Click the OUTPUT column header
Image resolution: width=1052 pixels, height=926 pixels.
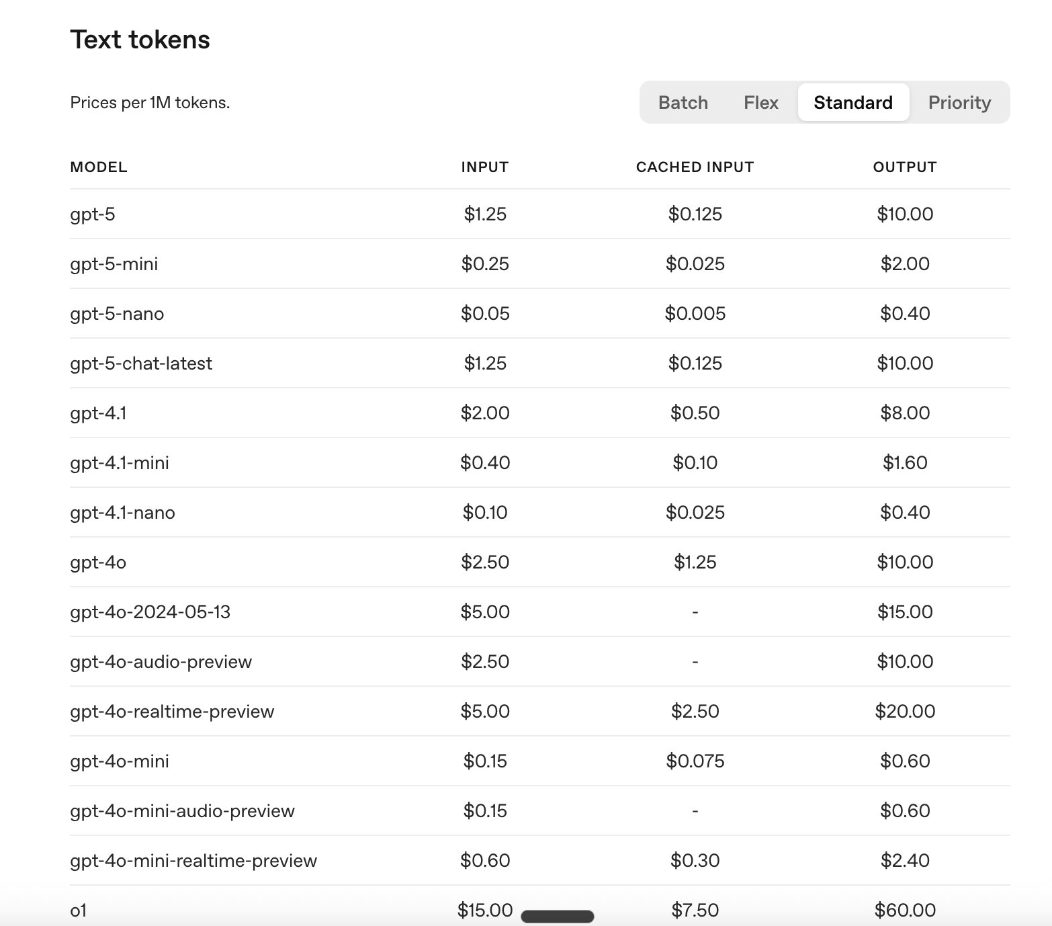904,167
